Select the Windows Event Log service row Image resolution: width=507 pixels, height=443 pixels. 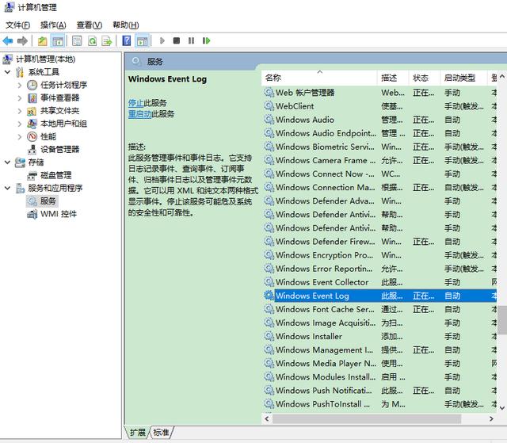tap(379, 296)
